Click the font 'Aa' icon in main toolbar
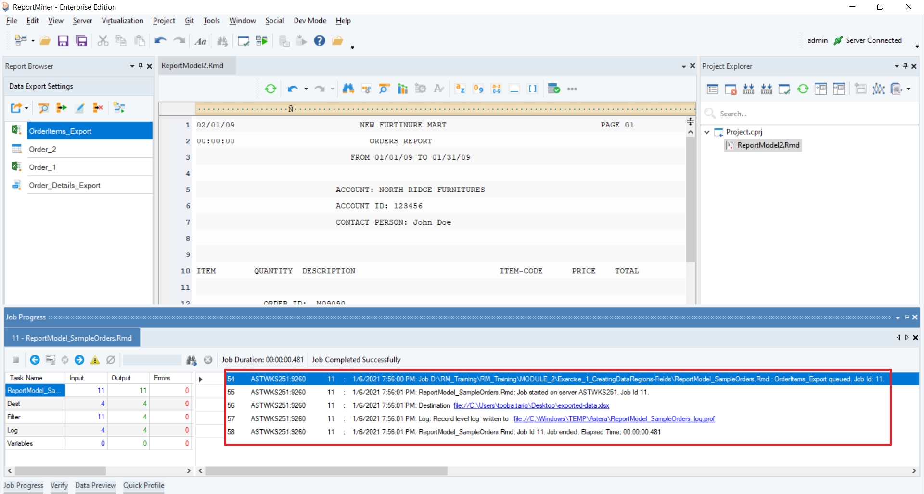 point(201,41)
